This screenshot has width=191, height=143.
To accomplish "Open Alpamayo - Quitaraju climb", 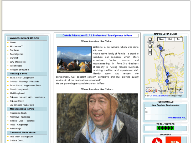I will tap(20, 117).
